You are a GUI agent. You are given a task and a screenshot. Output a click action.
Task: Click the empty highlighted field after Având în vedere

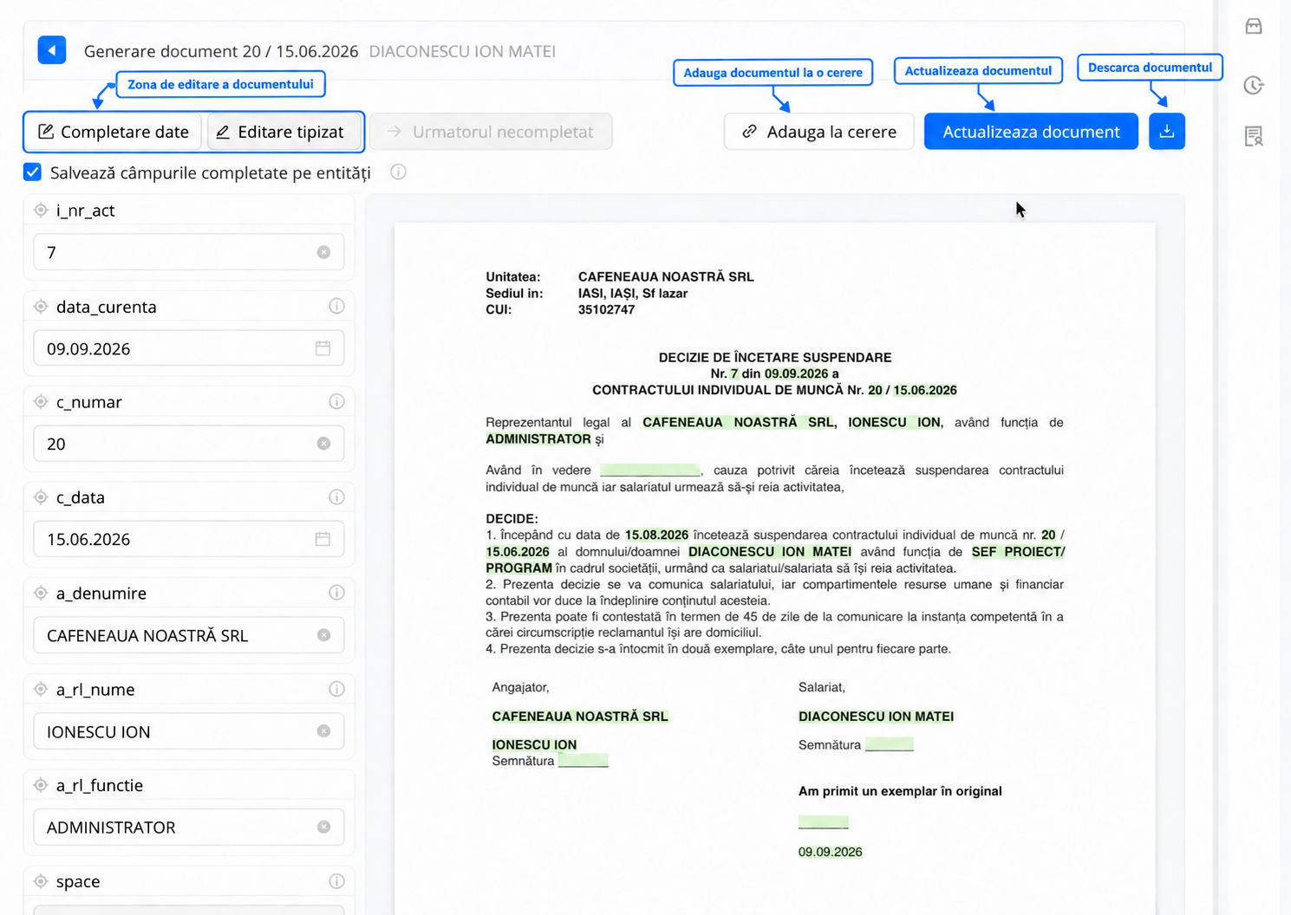pos(649,470)
